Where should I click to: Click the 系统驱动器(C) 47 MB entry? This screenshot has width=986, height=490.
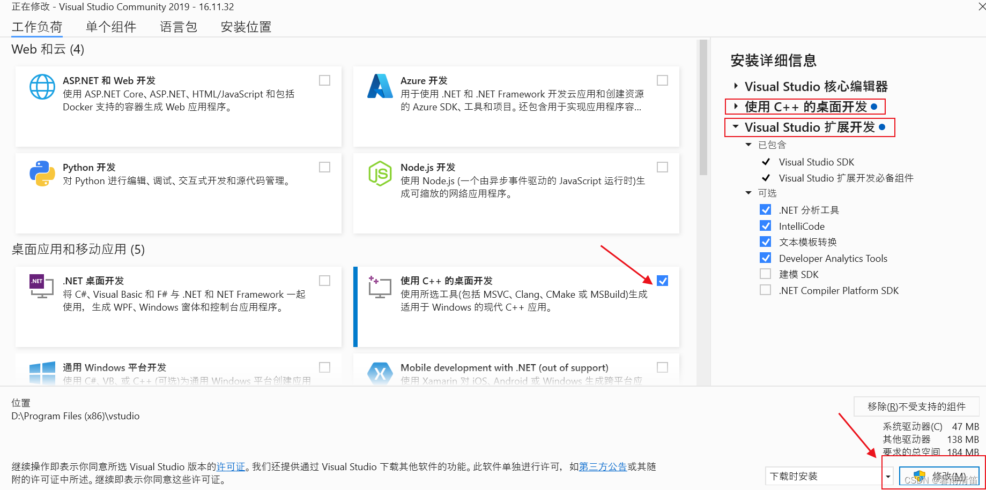[931, 427]
